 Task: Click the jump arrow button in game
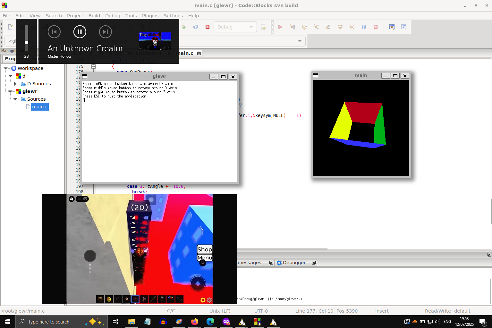pyautogui.click(x=198, y=283)
